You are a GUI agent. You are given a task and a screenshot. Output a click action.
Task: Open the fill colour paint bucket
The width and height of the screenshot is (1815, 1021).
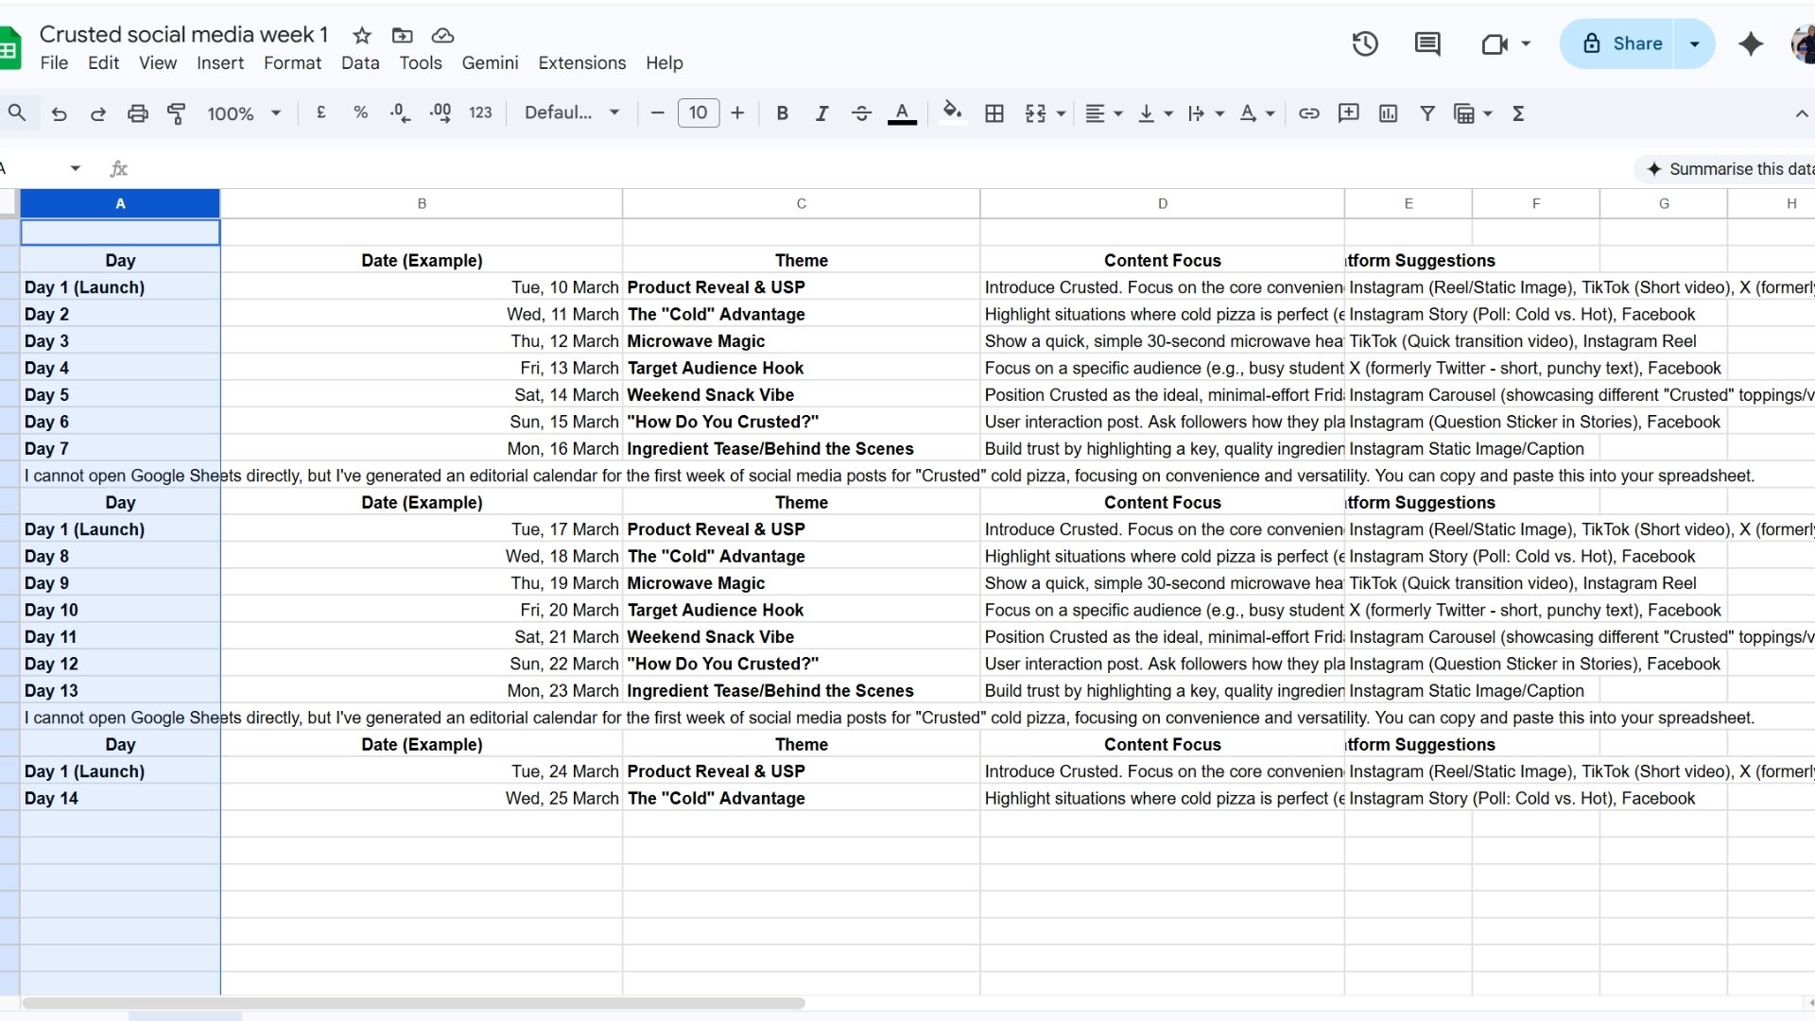tap(952, 113)
